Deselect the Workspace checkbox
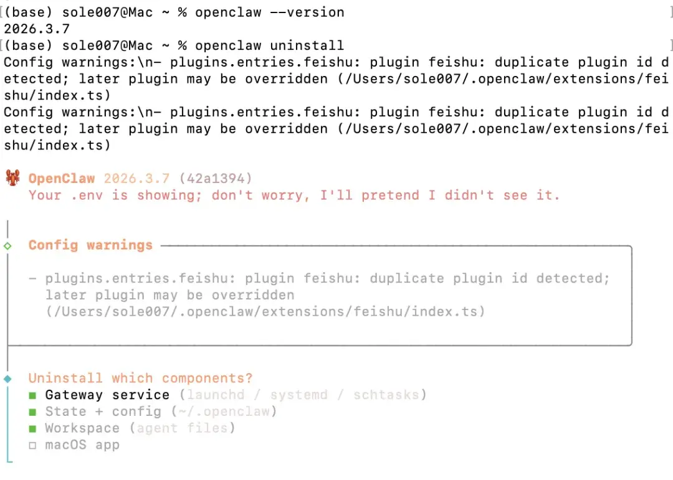 pos(32,429)
